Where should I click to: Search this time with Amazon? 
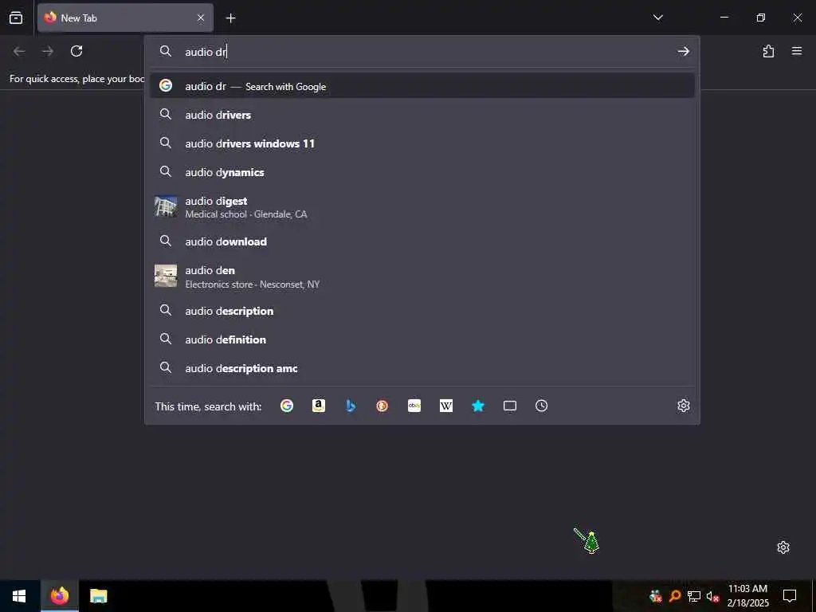[319, 406]
